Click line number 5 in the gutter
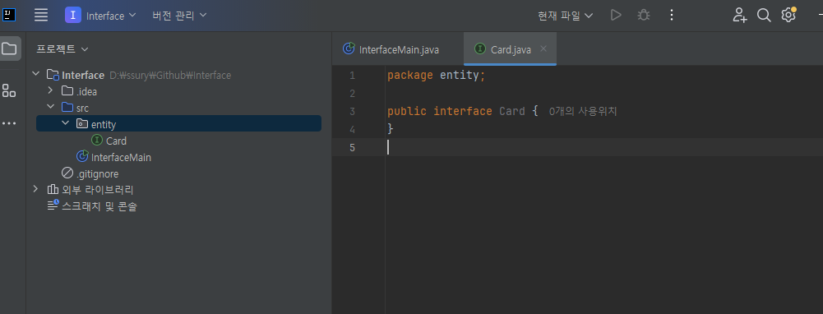The width and height of the screenshot is (823, 314). 352,148
